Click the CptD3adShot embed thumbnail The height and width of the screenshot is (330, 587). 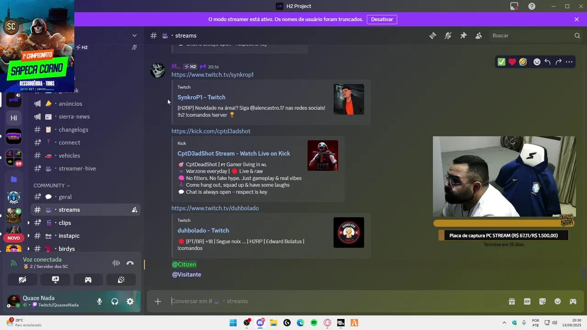click(323, 155)
